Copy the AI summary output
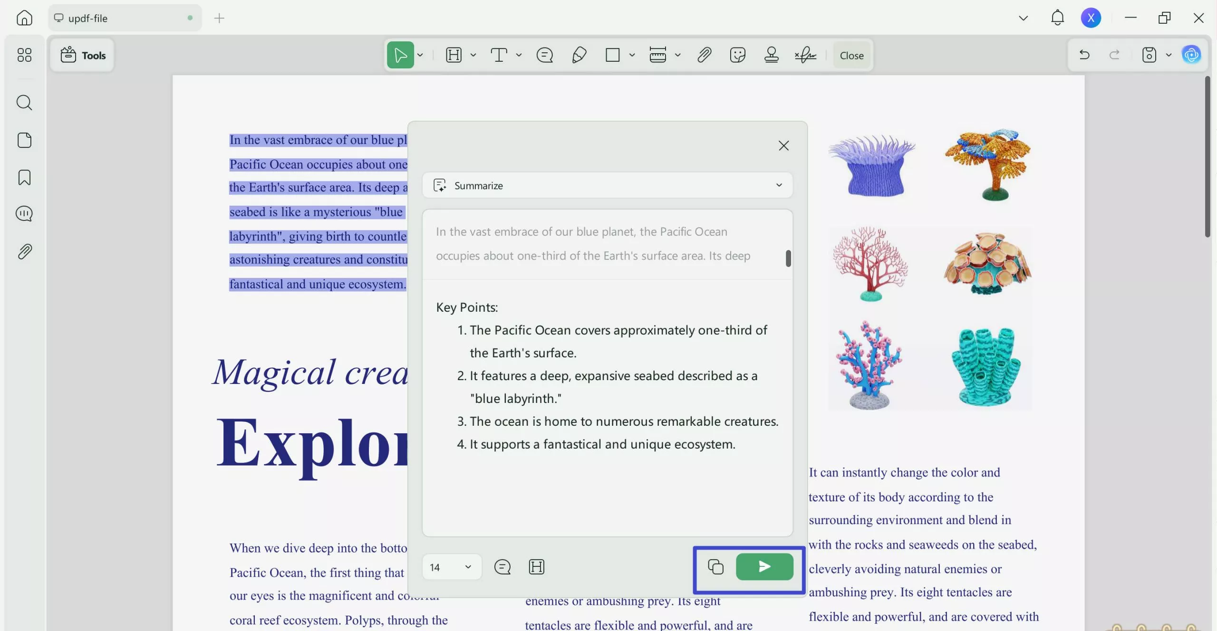 (715, 566)
